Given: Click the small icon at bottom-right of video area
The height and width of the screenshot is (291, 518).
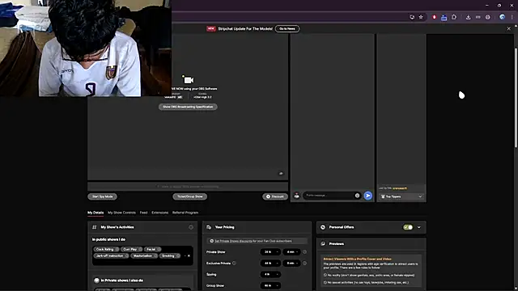Looking at the screenshot, I should coord(281,173).
